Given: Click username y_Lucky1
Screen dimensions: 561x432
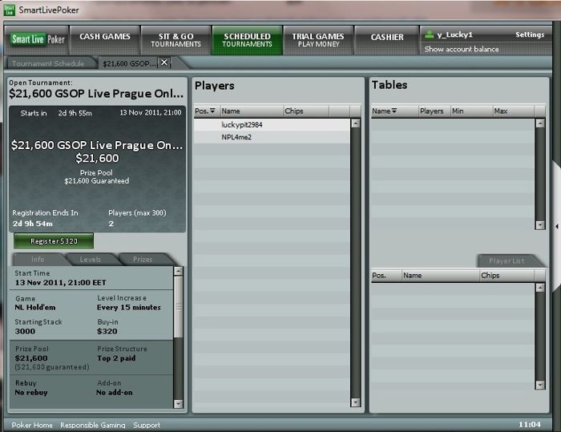Looking at the screenshot, I should [454, 34].
